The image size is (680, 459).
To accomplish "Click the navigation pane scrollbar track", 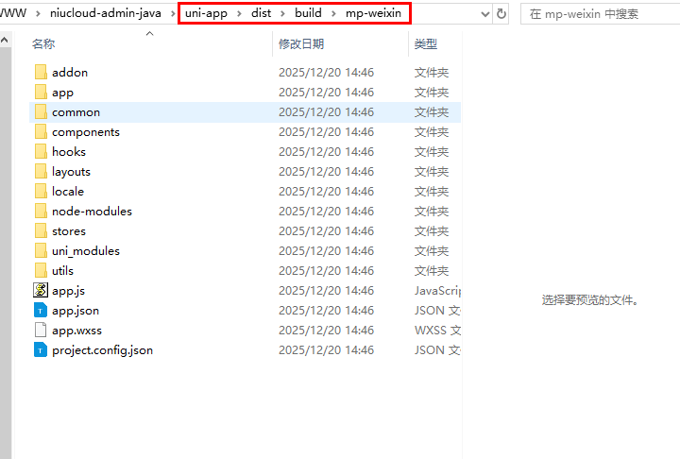I will click(x=5, y=252).
